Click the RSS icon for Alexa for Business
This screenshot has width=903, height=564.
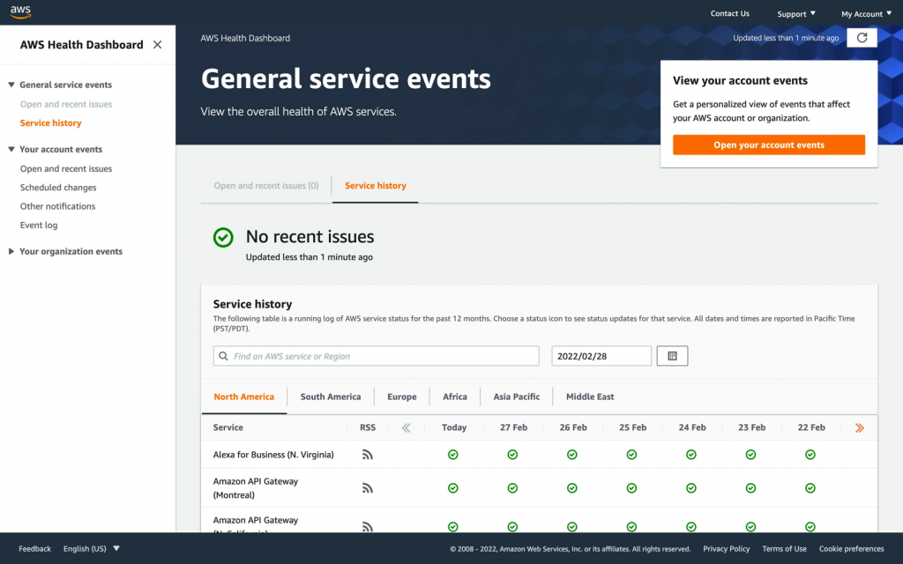pos(368,455)
